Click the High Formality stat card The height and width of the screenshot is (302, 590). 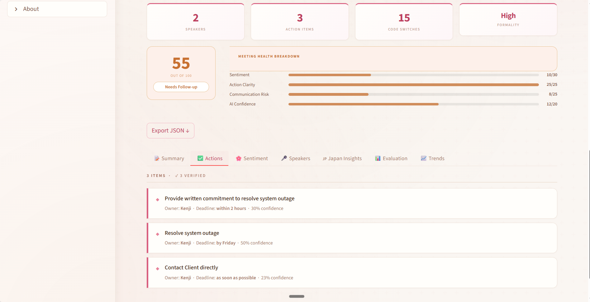coord(508,20)
